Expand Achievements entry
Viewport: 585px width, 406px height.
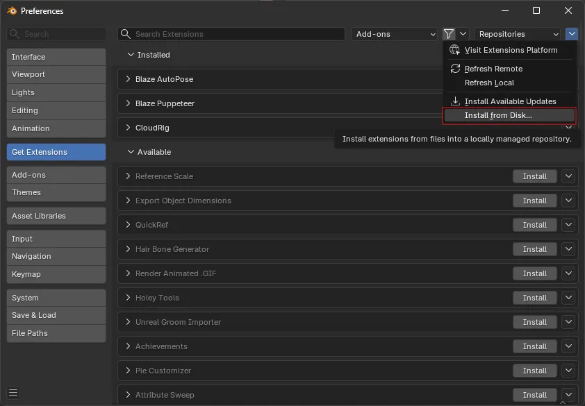click(x=128, y=346)
